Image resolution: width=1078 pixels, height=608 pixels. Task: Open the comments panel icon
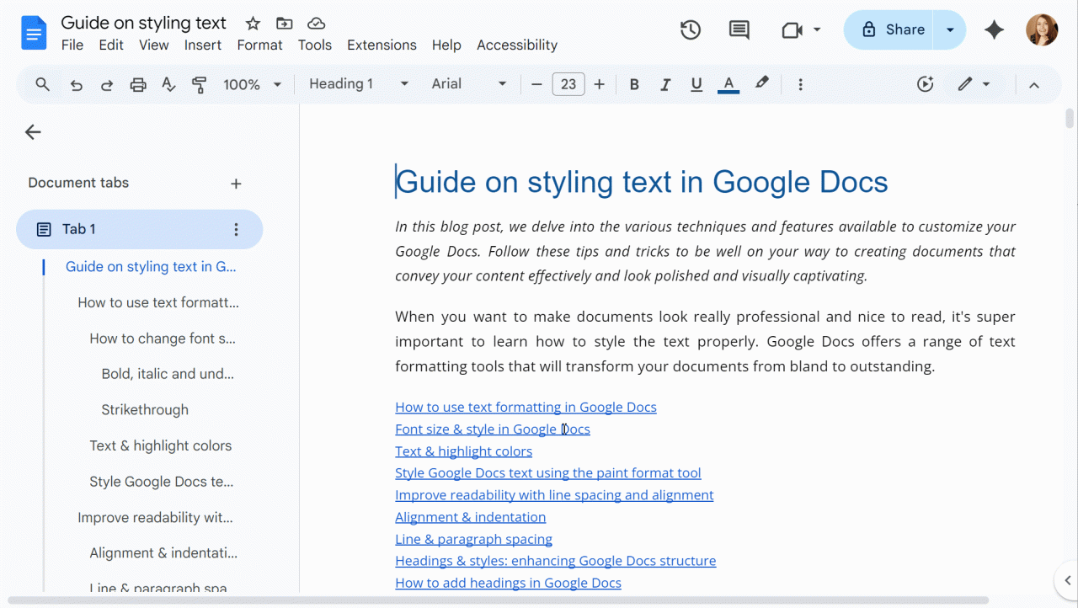pos(739,30)
